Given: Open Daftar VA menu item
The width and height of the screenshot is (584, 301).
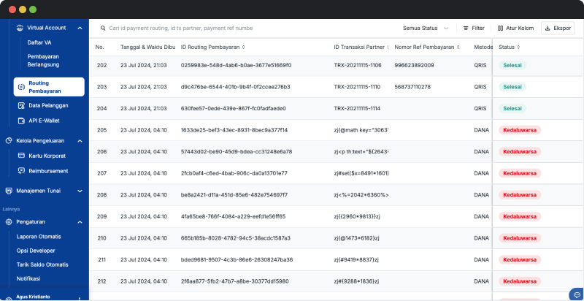Looking at the screenshot, I should [39, 43].
